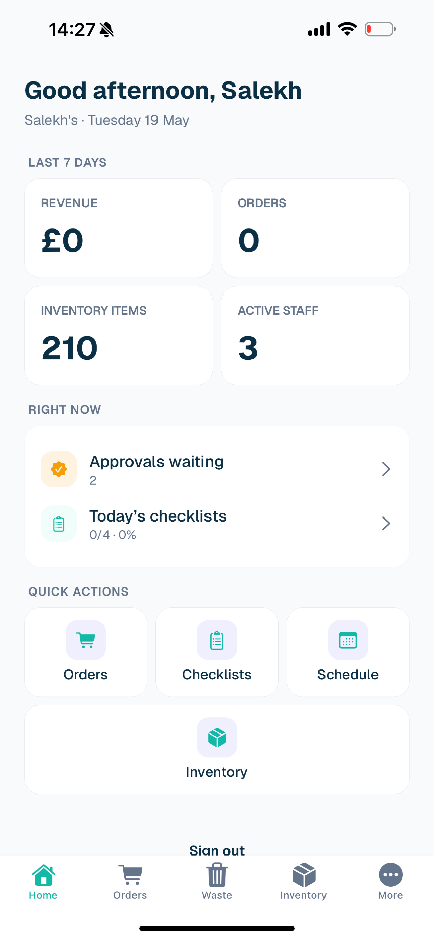Click the orange Approvals badge icon
The image size is (434, 939).
pos(59,469)
